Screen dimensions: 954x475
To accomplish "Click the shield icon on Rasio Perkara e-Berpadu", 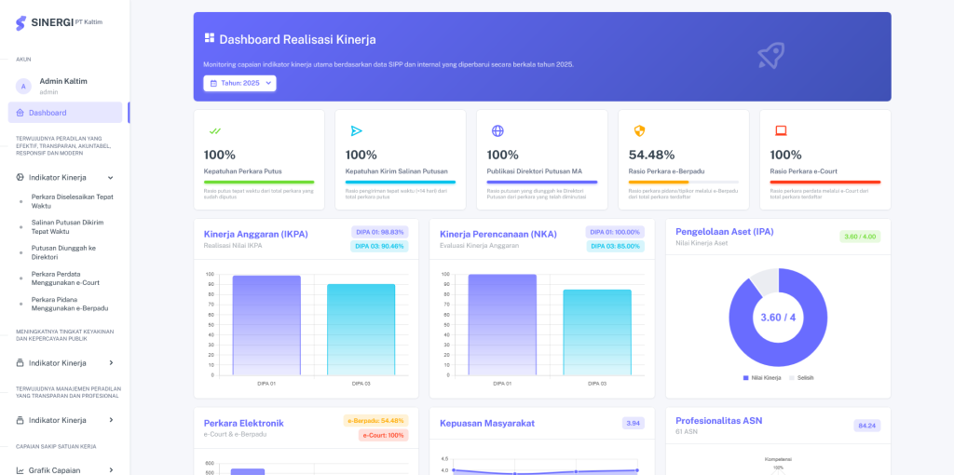I will (x=639, y=130).
